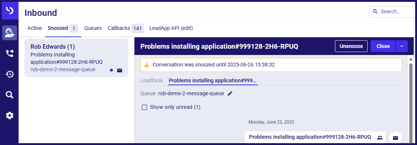Click the Unsnooze button

pos(351,46)
